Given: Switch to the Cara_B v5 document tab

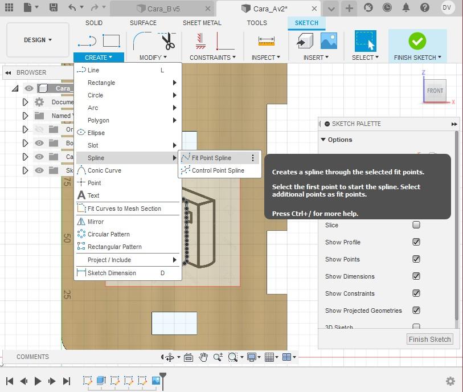Looking at the screenshot, I should (x=163, y=9).
